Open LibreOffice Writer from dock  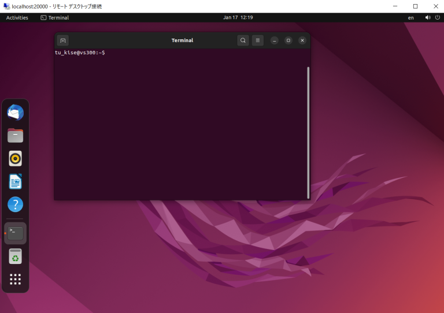pyautogui.click(x=16, y=181)
